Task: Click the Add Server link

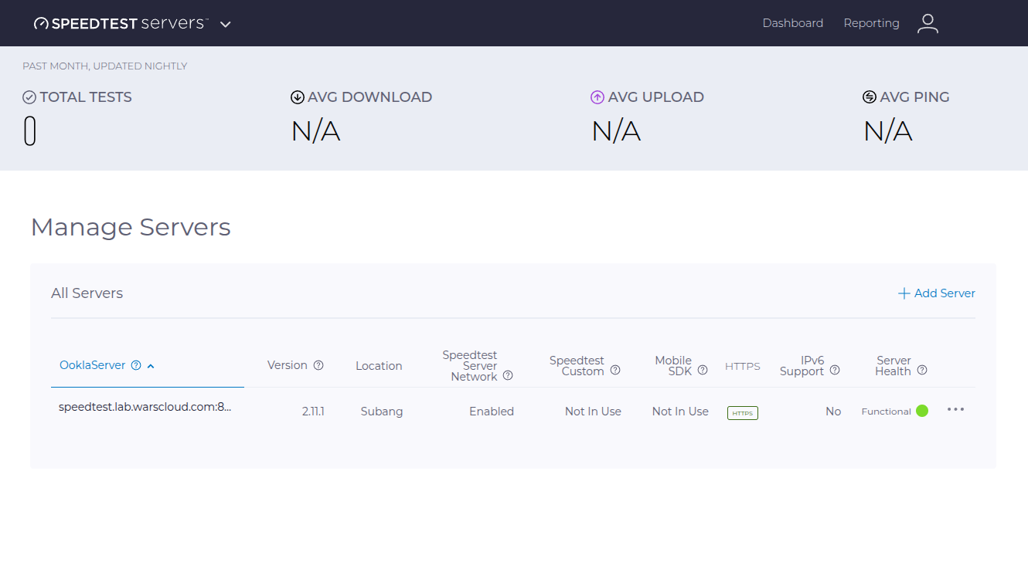Action: 936,293
